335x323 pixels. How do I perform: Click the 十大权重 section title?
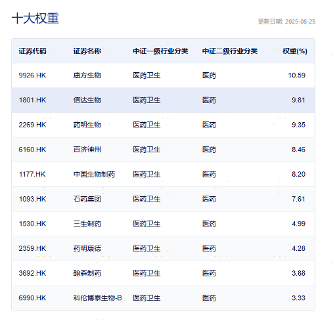[35, 18]
